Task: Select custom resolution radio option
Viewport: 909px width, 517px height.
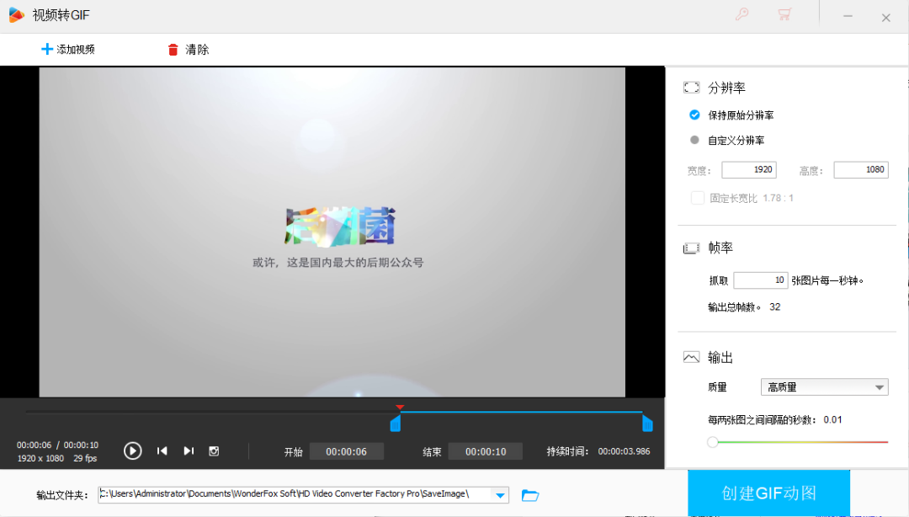Action: [695, 140]
